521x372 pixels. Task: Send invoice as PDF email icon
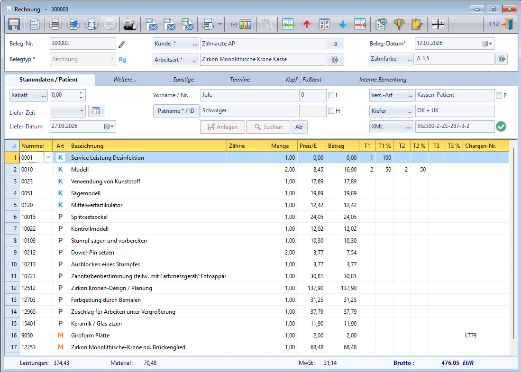pyautogui.click(x=151, y=24)
